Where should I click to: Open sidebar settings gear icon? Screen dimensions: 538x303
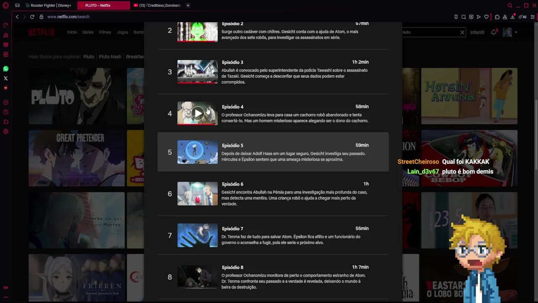point(6,132)
